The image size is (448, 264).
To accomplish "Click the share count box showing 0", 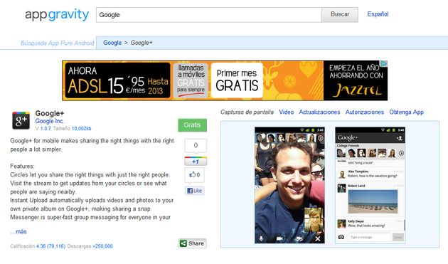I will pyautogui.click(x=196, y=145).
